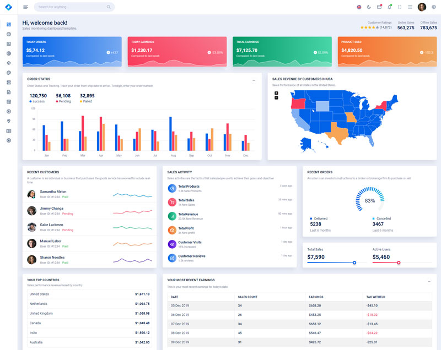Click the search input field

coord(72,7)
